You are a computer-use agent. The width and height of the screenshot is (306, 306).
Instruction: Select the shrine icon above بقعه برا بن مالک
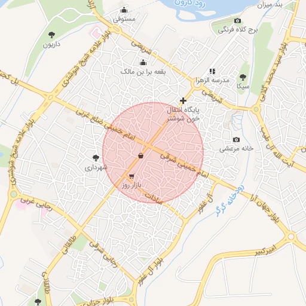143,63
